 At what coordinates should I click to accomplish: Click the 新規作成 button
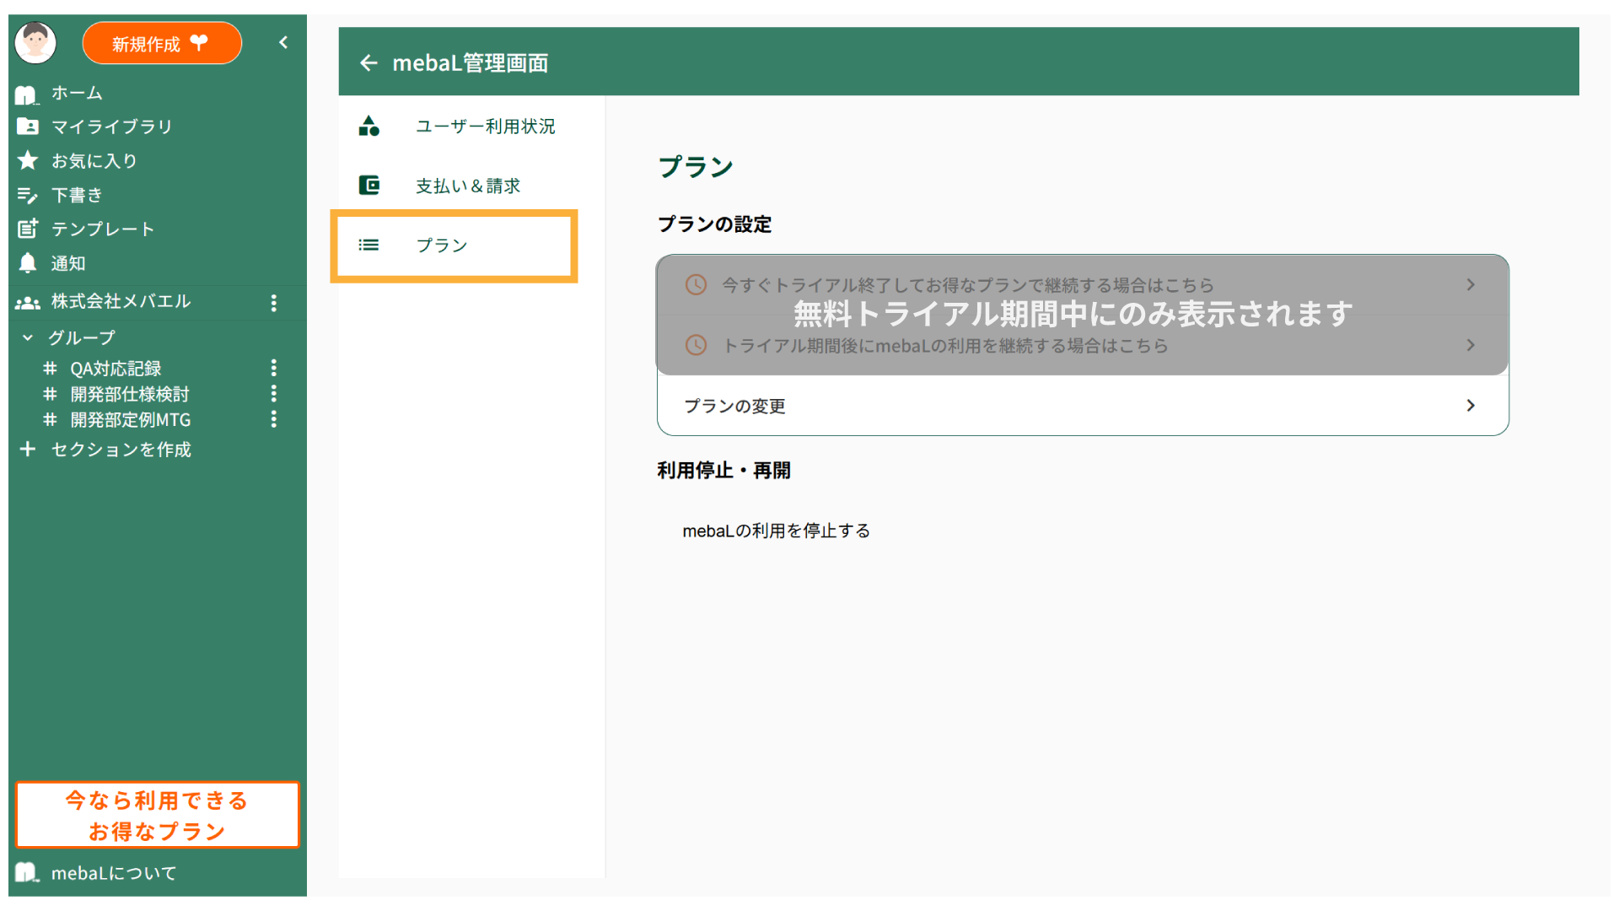[161, 43]
